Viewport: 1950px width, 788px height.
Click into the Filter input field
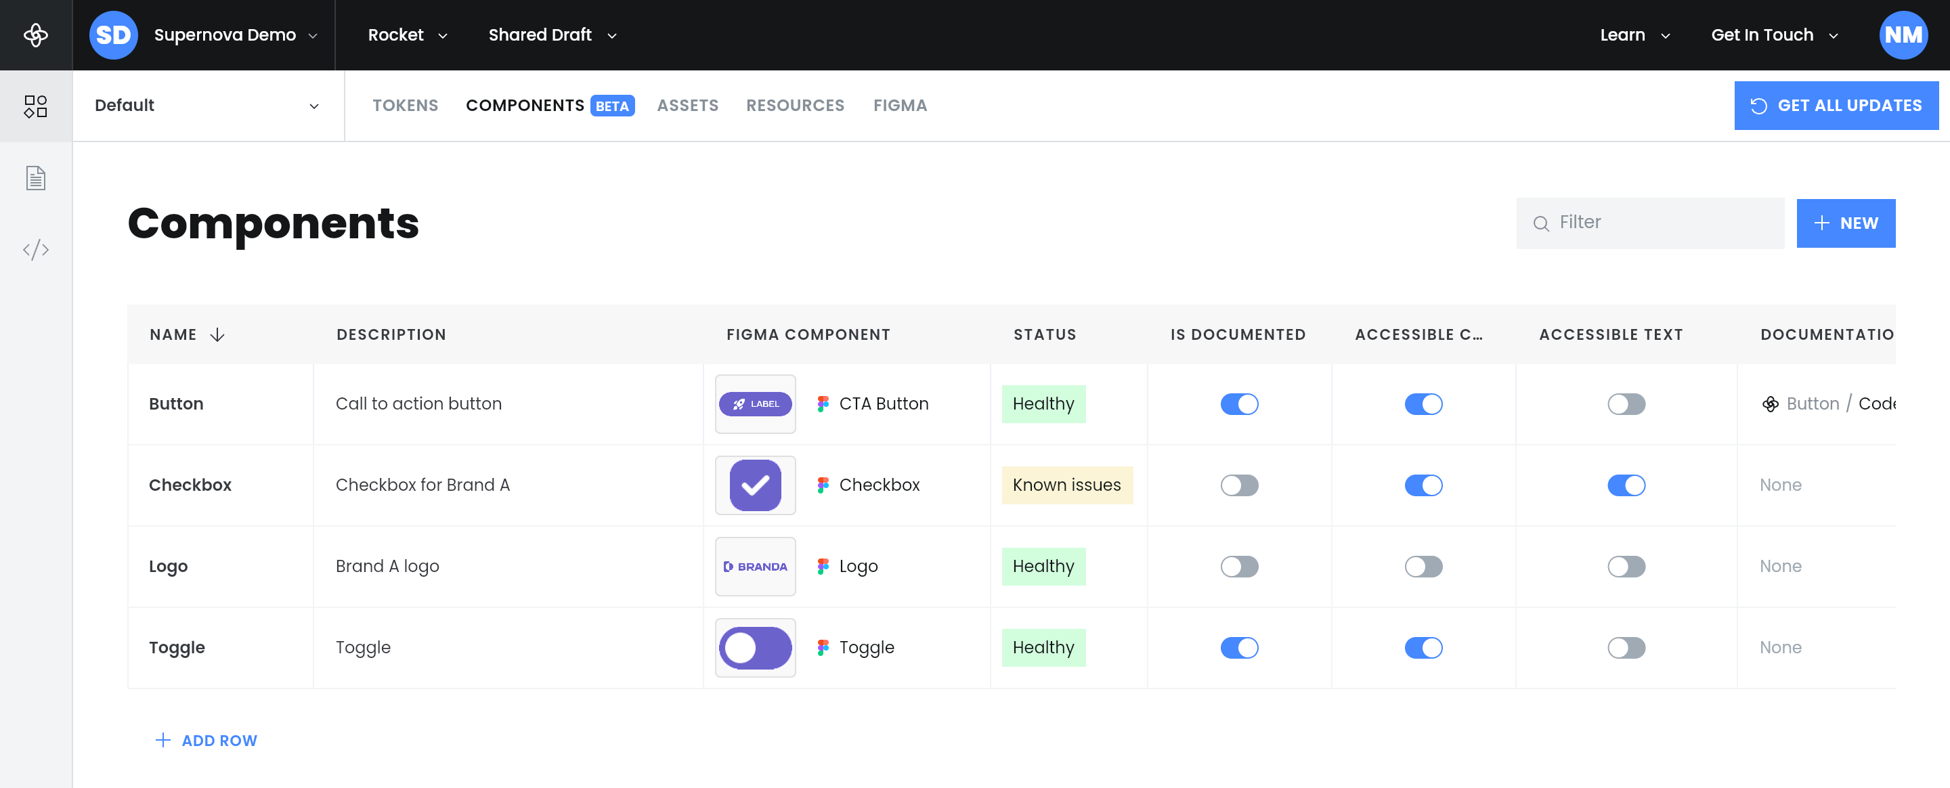click(1650, 223)
